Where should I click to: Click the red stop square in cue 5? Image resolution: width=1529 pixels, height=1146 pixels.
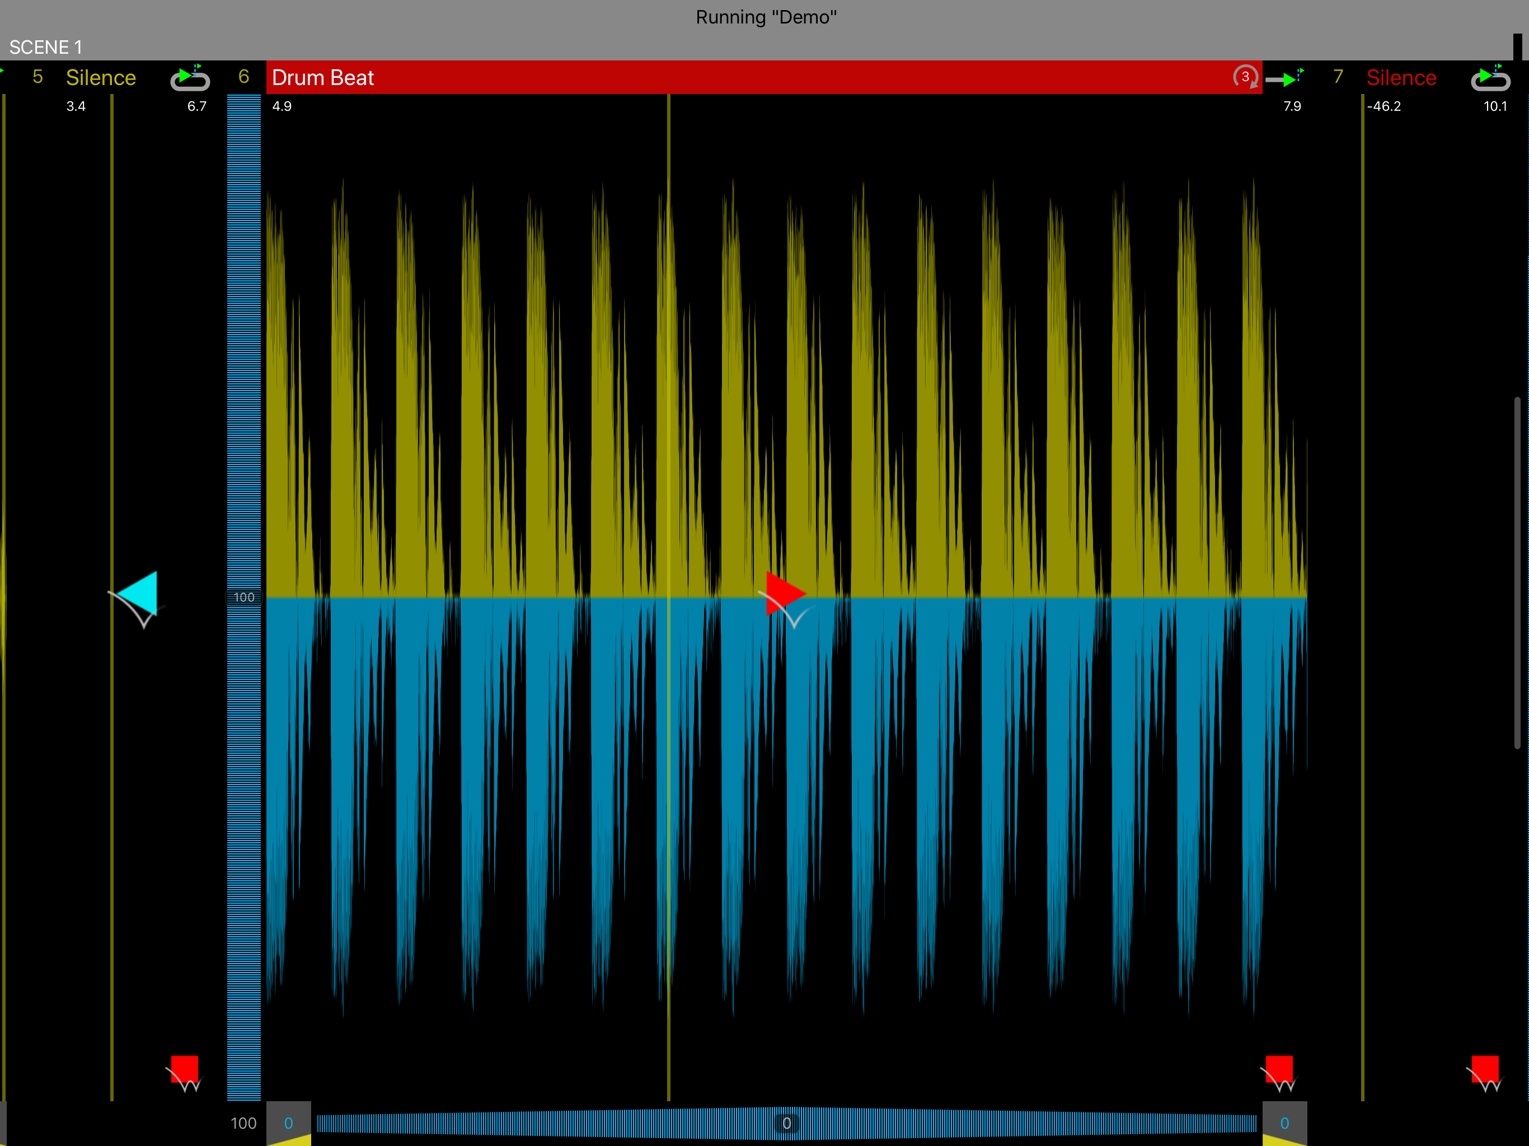click(x=185, y=1069)
